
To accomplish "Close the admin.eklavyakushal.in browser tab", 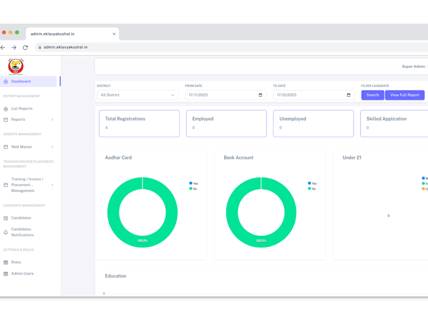I will (114, 34).
